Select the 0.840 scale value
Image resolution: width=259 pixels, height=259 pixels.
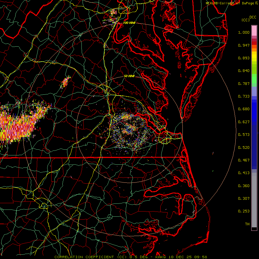(244, 71)
